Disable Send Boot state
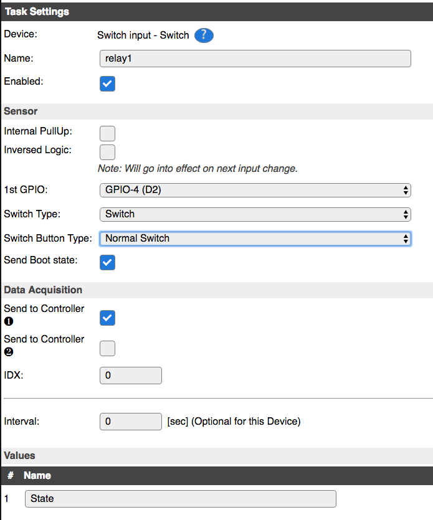The image size is (433, 520). click(107, 262)
